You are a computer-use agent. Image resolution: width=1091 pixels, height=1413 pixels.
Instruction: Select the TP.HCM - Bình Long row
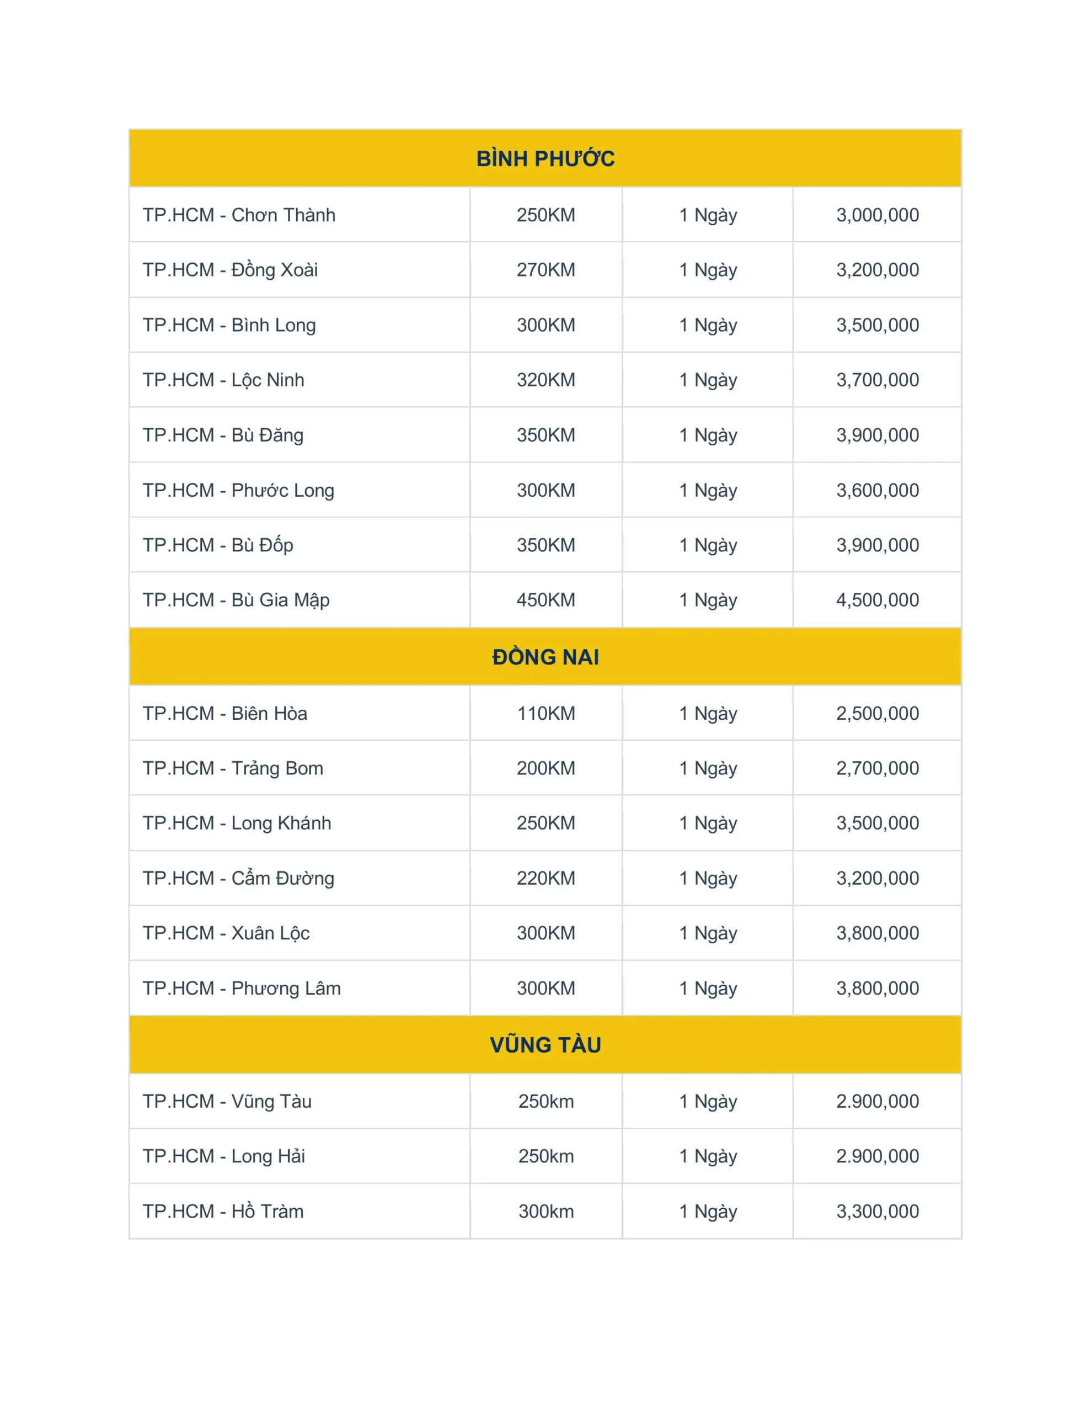[545, 325]
